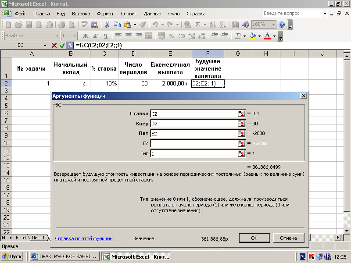Open the Формат menu
This screenshot has width=351, height=263.
[105, 14]
